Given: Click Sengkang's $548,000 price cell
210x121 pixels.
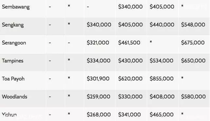Looking at the screenshot, I should [193, 25].
